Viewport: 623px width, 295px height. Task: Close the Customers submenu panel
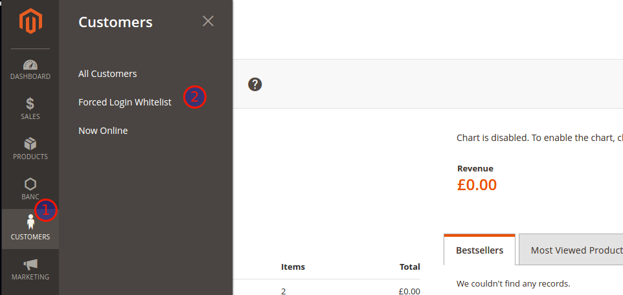(x=208, y=21)
